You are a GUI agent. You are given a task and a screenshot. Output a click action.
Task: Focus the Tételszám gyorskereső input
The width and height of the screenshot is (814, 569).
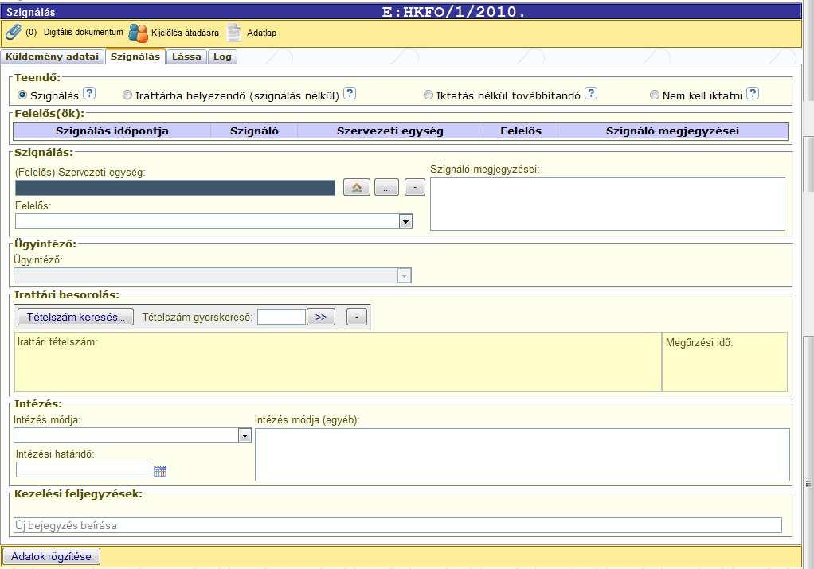281,317
